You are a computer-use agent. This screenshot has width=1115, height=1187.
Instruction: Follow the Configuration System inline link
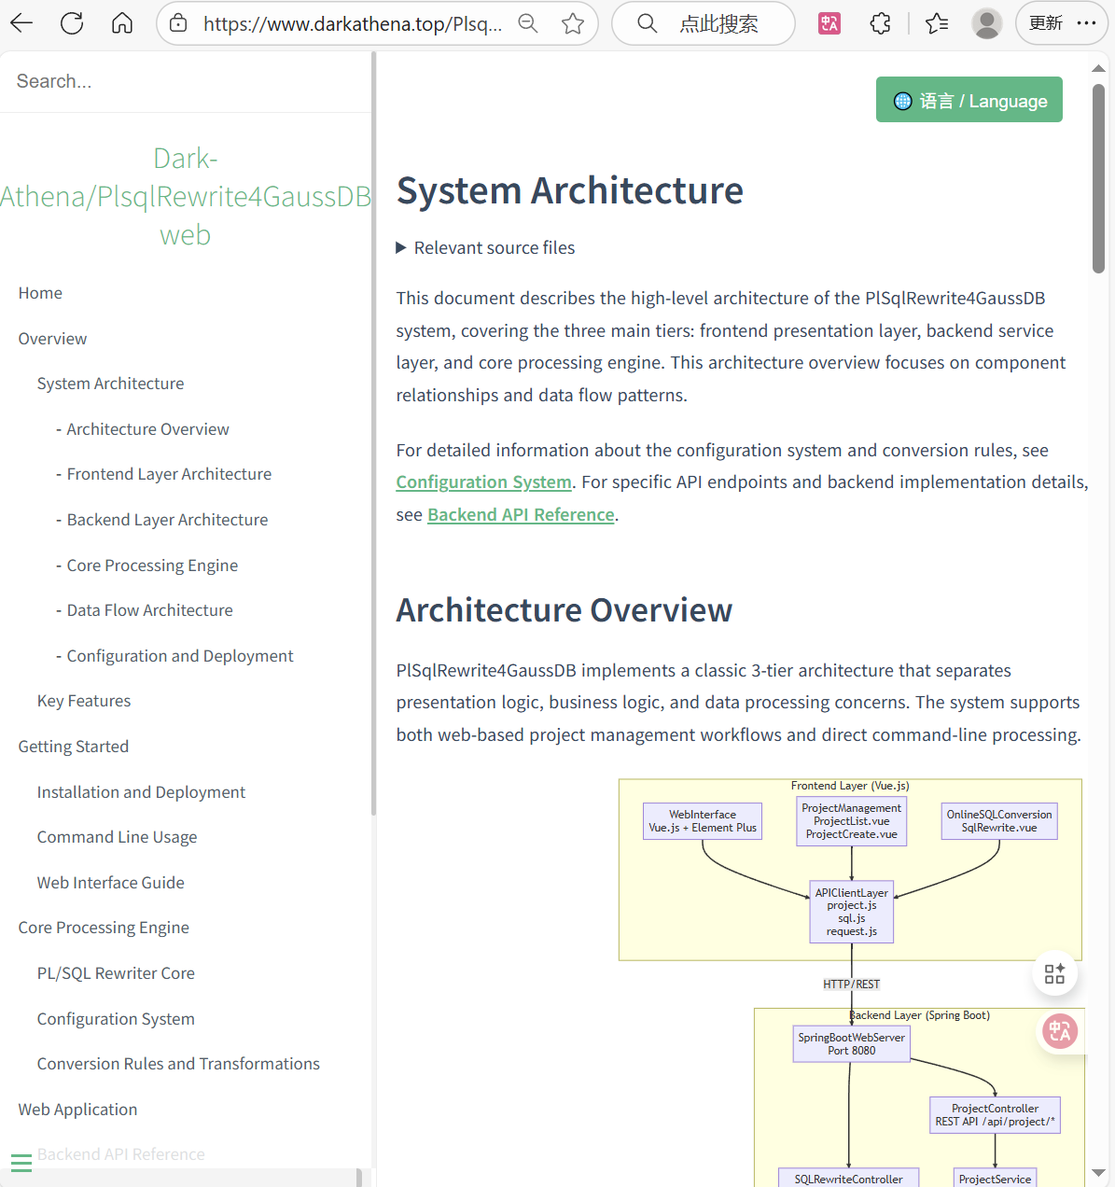pyautogui.click(x=483, y=482)
